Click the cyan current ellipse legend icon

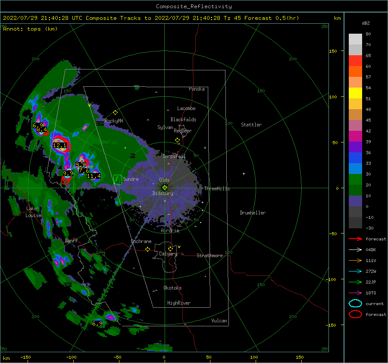click(355, 303)
